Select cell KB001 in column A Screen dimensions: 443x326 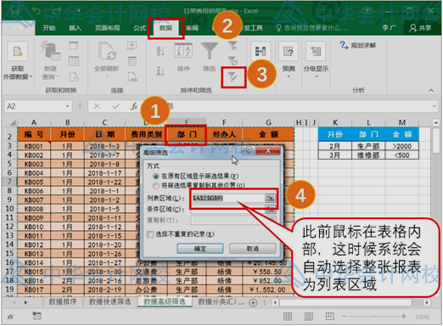point(34,146)
